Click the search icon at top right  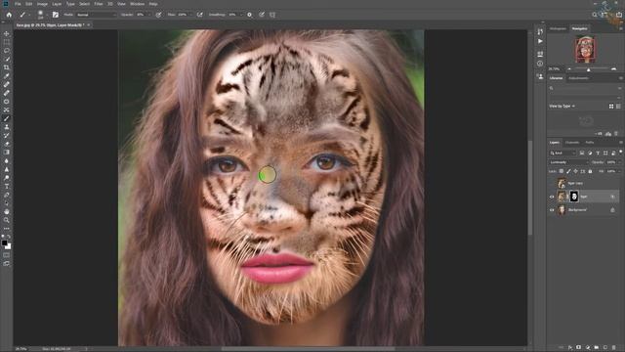(595, 15)
